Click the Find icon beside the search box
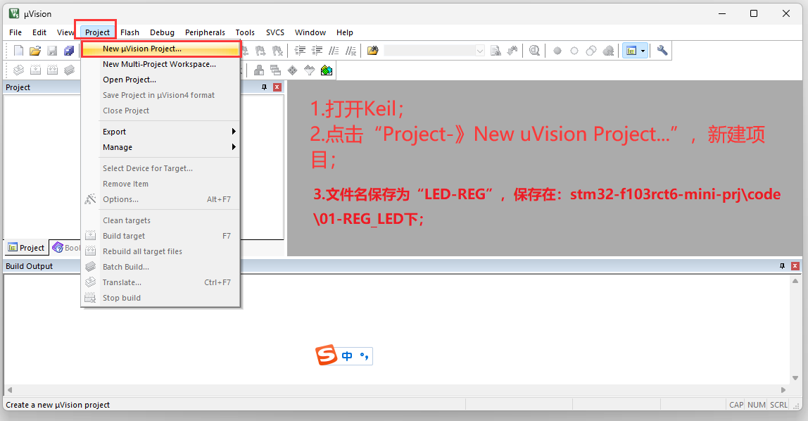Viewport: 808px width, 421px height. [495, 51]
